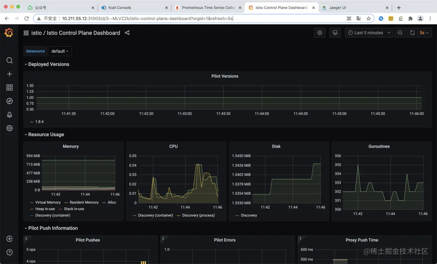Click the zoom out time range icon
Viewport: 437px width, 264px height.
400,33
